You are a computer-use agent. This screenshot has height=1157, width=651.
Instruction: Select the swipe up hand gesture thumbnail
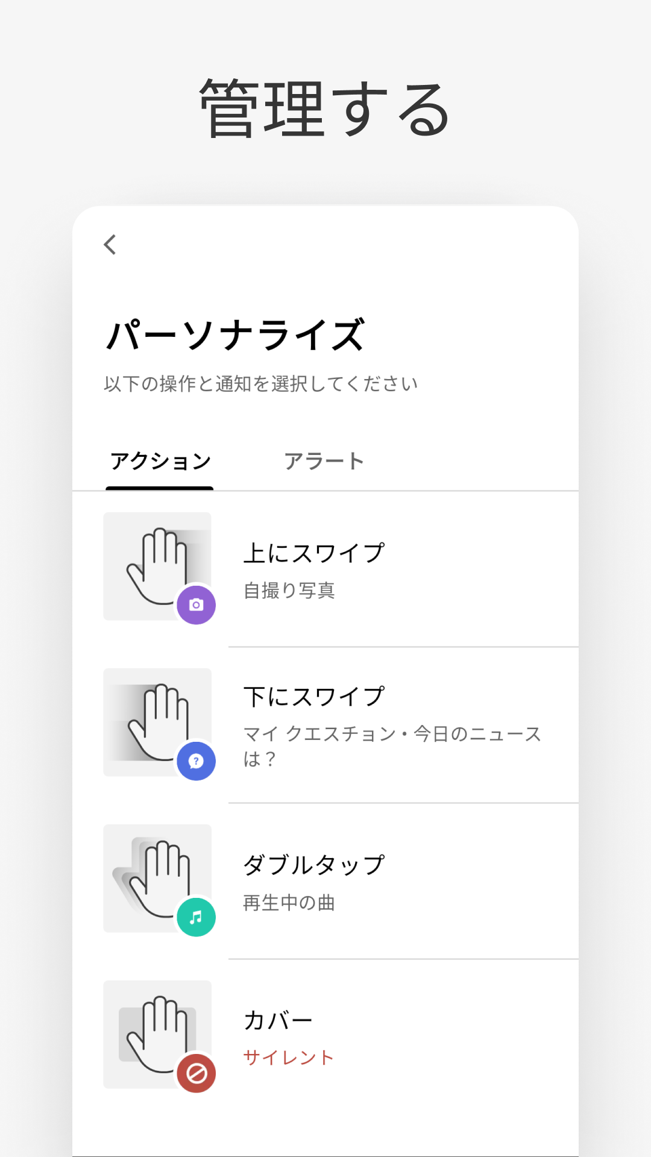pos(157,566)
